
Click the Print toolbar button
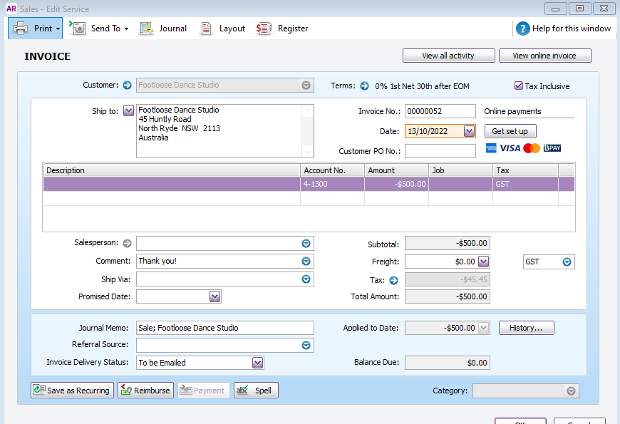pos(35,29)
